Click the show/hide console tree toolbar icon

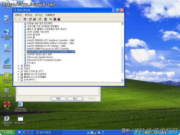[x=25, y=19]
